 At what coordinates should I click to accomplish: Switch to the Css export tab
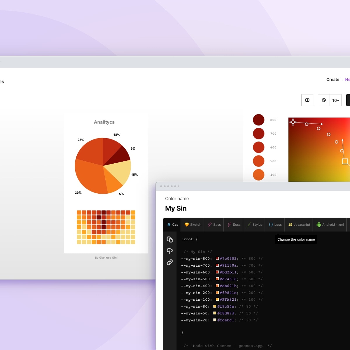click(x=172, y=225)
